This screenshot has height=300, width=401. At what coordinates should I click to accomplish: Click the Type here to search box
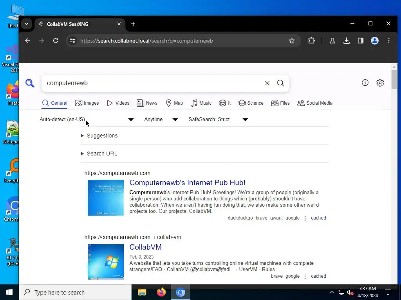75,292
